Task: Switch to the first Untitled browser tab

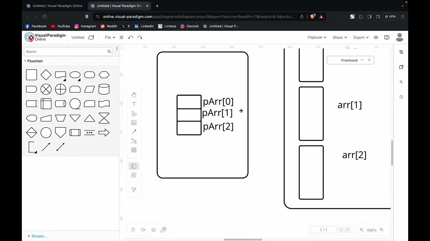Action: (x=54, y=6)
